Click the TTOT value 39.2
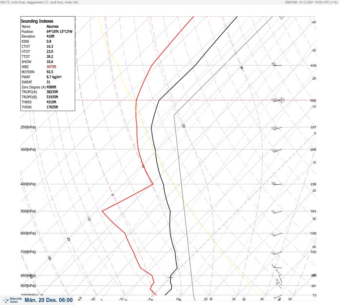The width and height of the screenshot is (340, 305). click(x=49, y=57)
